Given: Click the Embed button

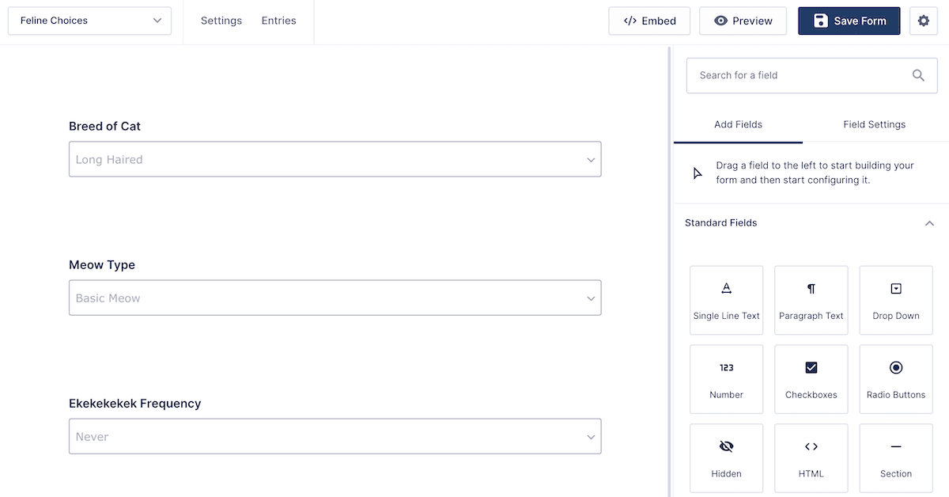Looking at the screenshot, I should coord(649,21).
